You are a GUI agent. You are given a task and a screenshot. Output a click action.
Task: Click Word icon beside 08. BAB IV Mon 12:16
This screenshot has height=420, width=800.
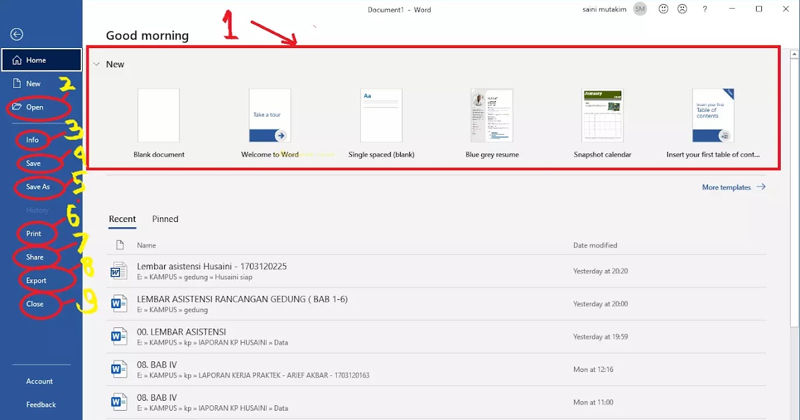tap(119, 369)
